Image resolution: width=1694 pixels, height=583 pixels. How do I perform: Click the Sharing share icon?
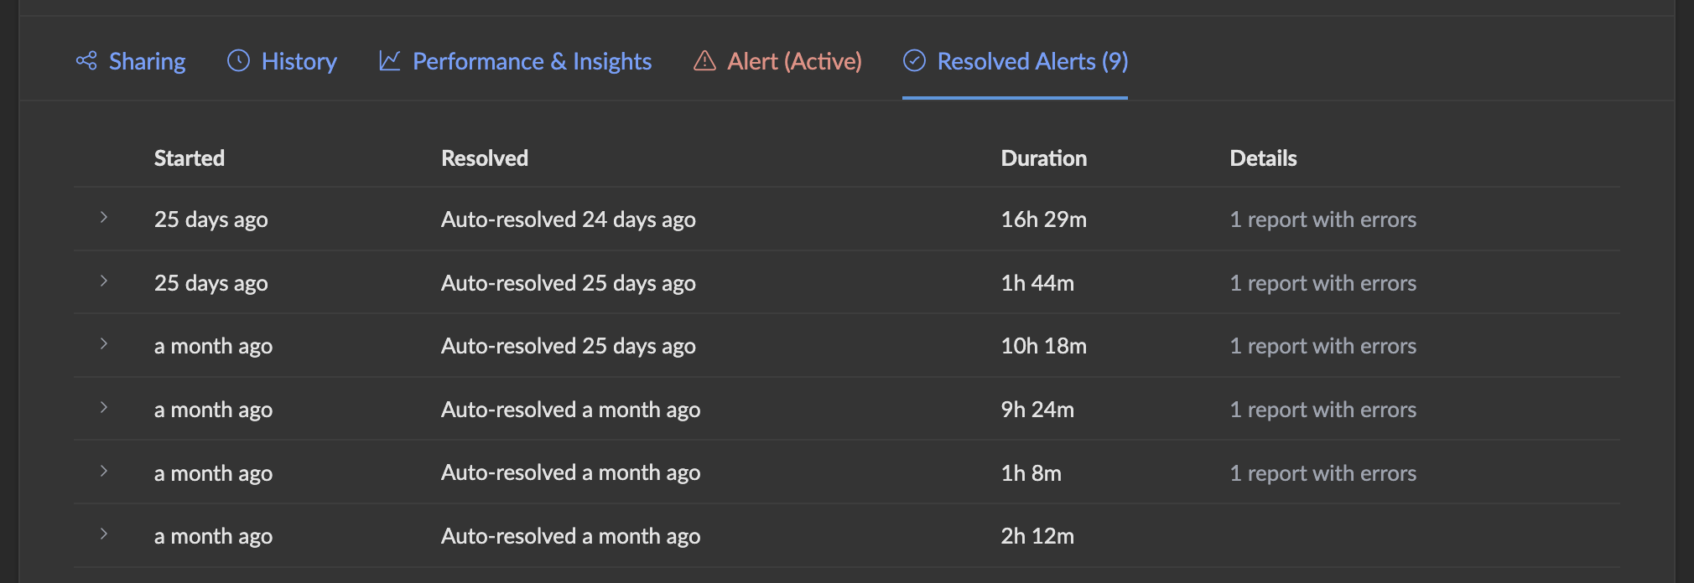[x=86, y=60]
